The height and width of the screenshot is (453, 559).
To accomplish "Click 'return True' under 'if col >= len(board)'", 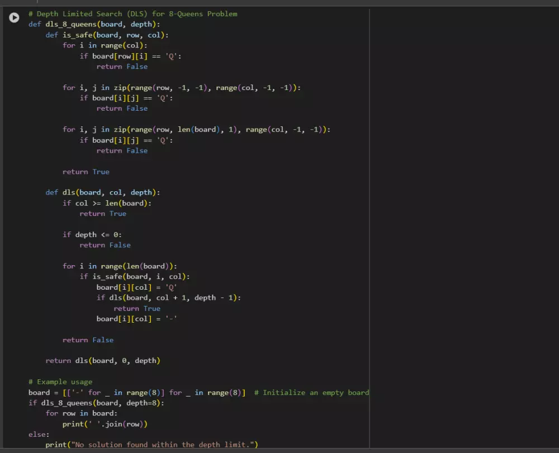I will tap(103, 213).
